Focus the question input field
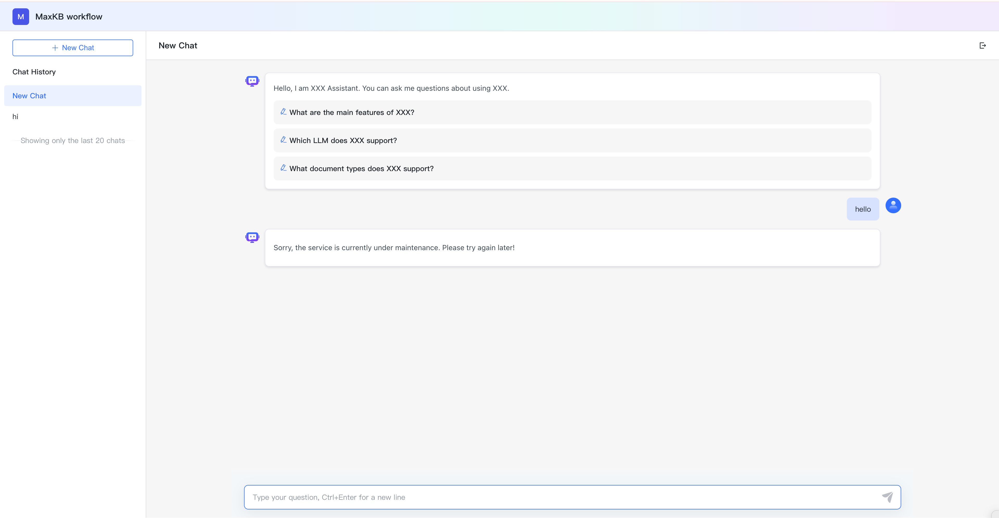This screenshot has height=518, width=999. pos(572,497)
